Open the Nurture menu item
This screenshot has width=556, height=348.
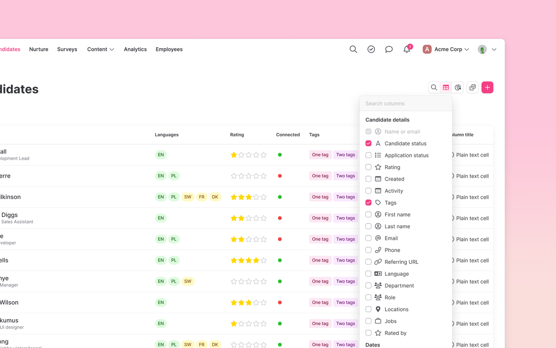[38, 49]
